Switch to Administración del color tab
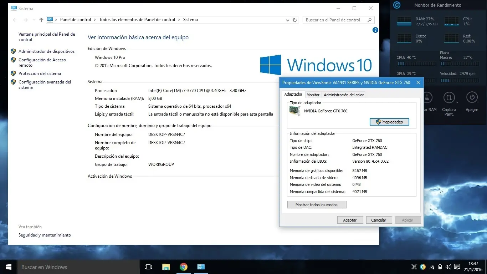This screenshot has height=274, width=487. tap(344, 95)
